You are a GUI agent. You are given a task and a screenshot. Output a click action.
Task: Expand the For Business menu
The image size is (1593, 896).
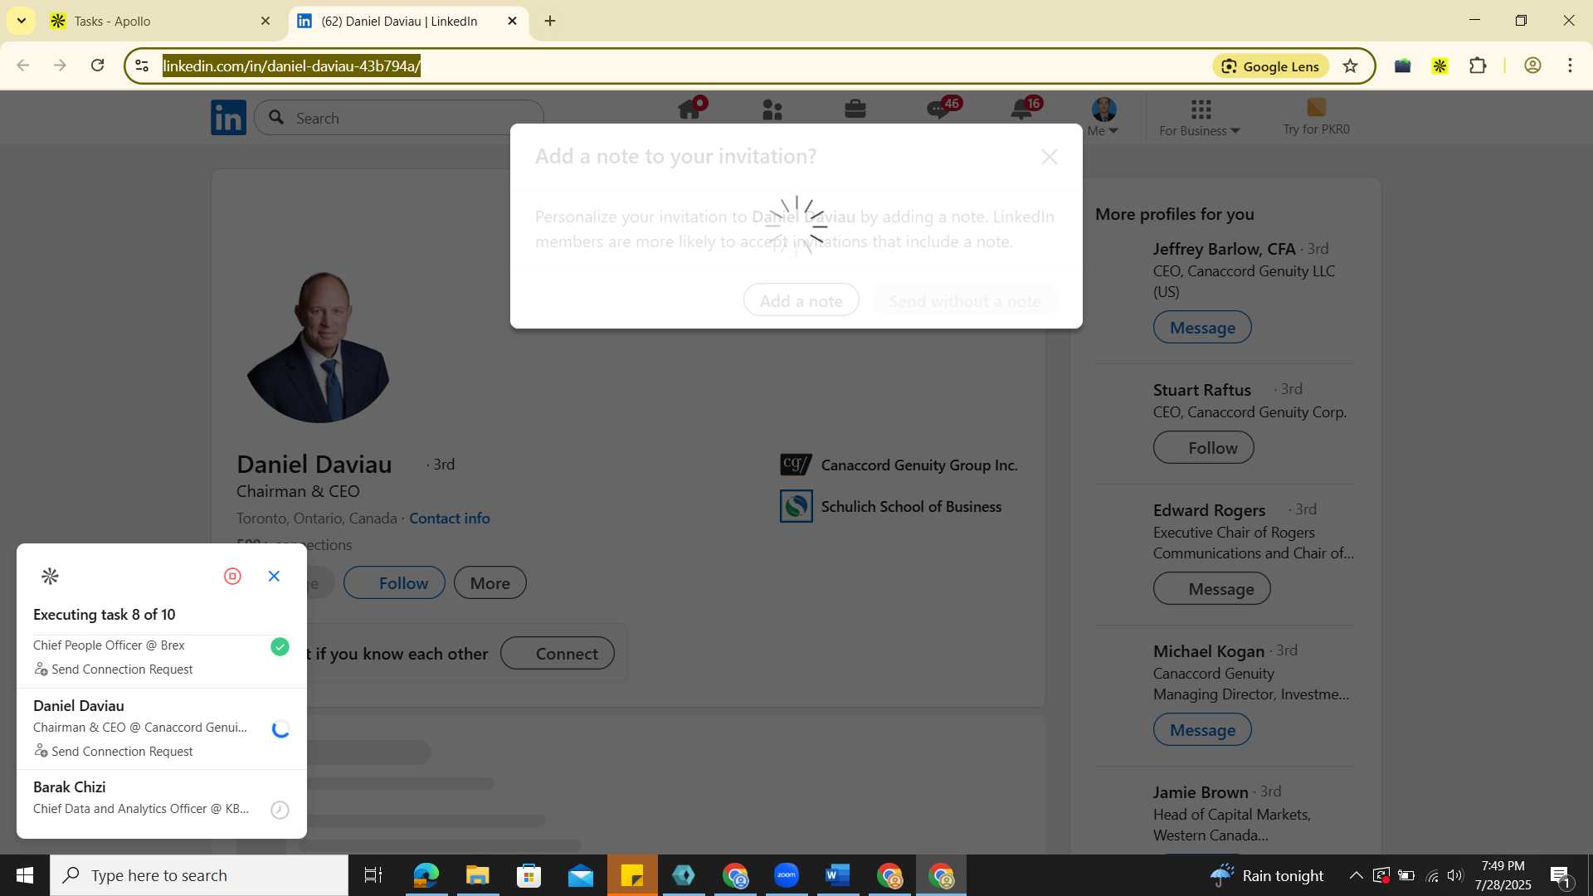click(1200, 118)
